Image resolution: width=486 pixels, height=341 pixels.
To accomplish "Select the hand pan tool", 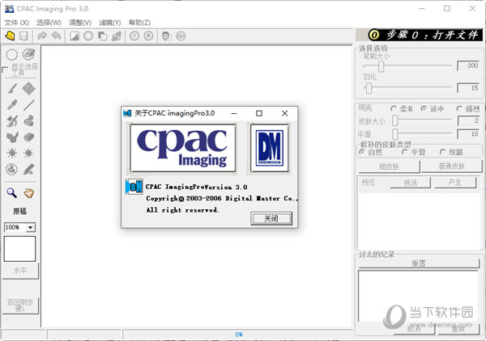I will tap(28, 193).
